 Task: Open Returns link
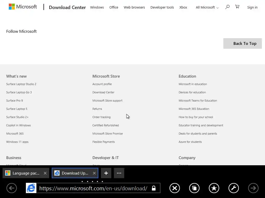(x=97, y=109)
